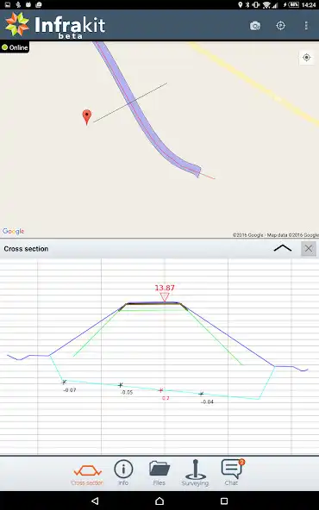
Task: Click the Infrakit star logo
Action: point(17,24)
